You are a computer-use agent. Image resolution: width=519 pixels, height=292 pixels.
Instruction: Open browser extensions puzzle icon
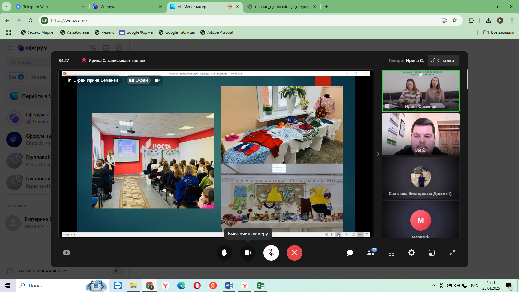pyautogui.click(x=471, y=20)
